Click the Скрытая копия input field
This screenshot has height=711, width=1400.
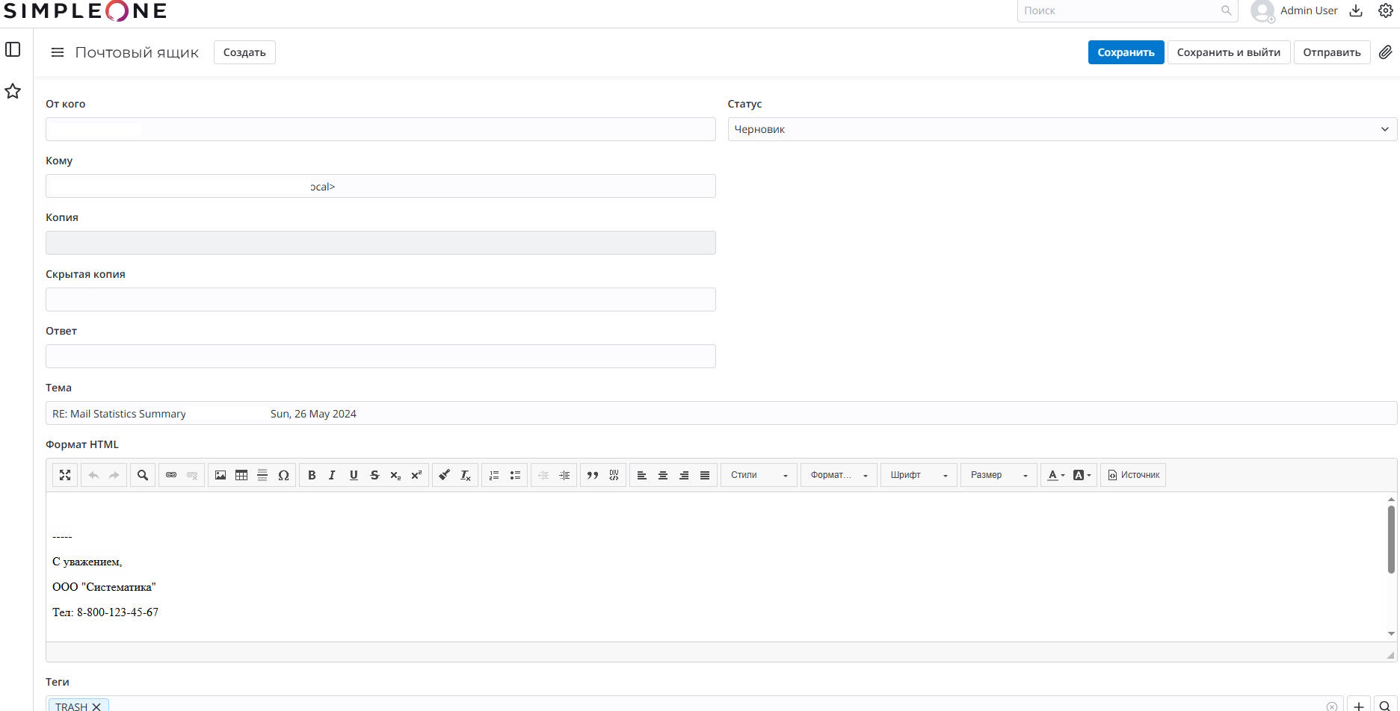(380, 299)
